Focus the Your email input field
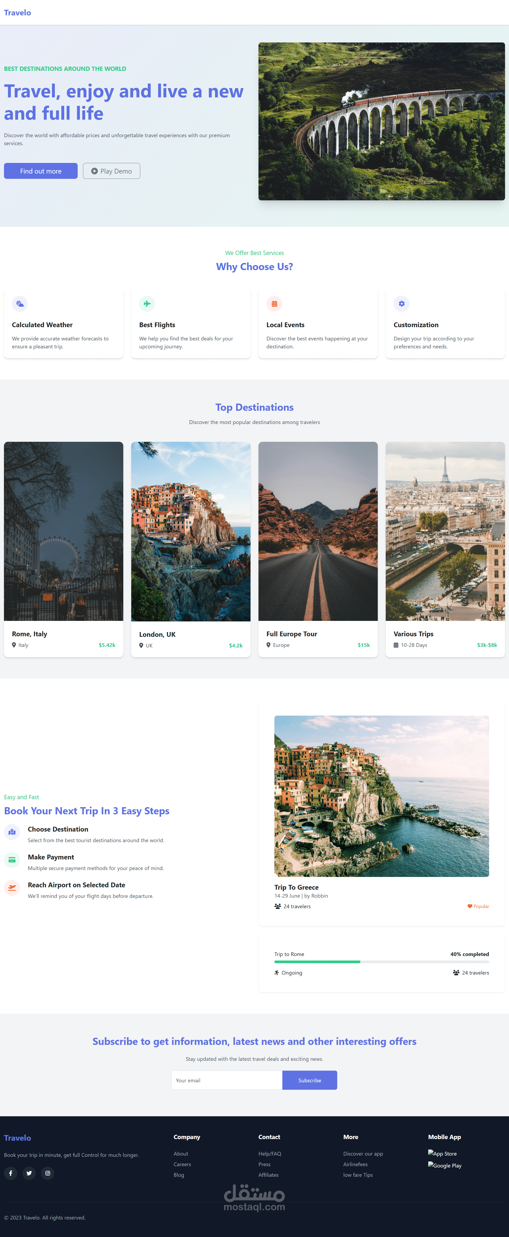 pos(226,1080)
